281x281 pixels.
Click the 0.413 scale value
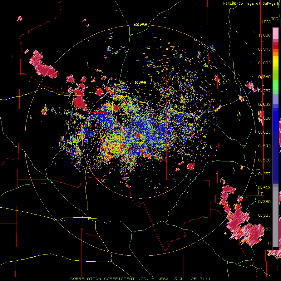pyautogui.click(x=264, y=188)
